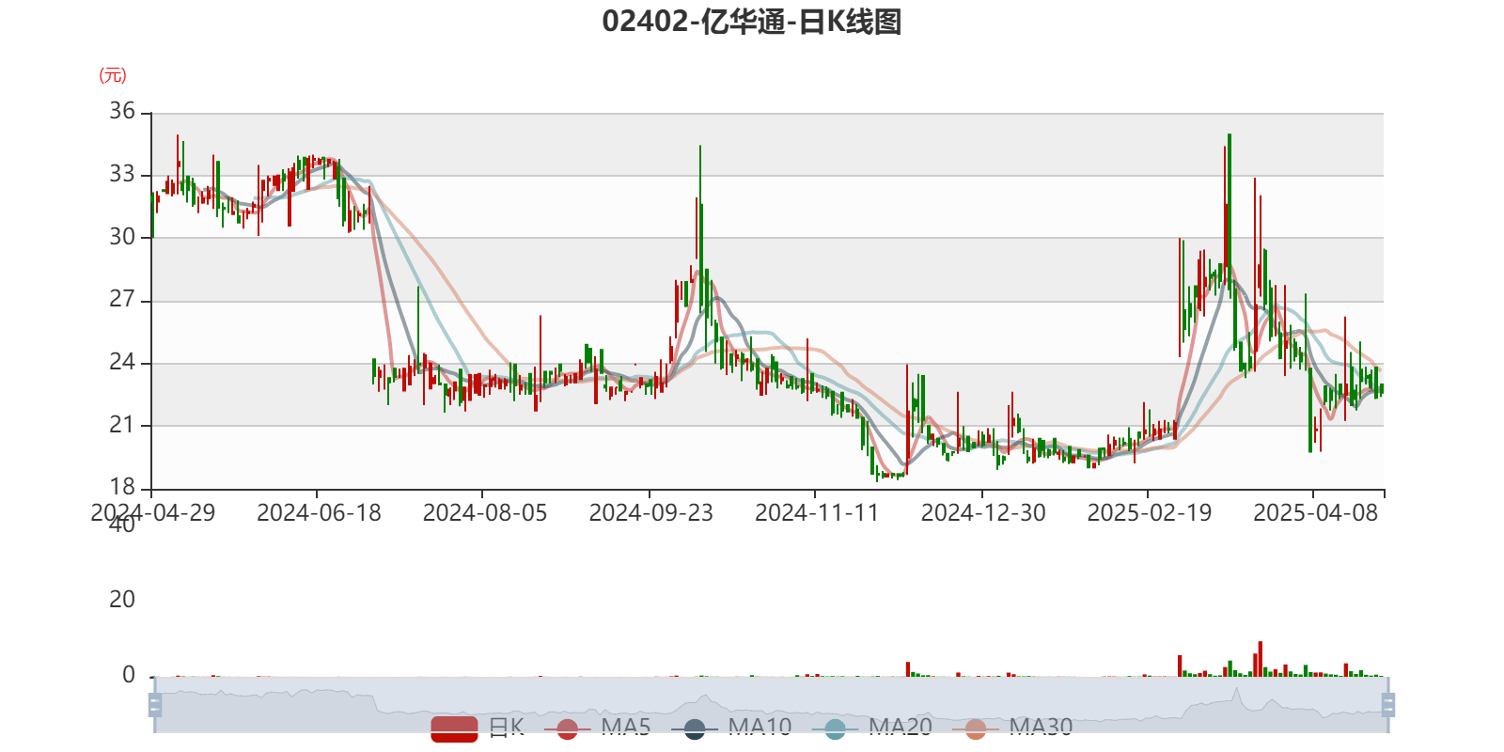
Task: Click the chart title 02402-亿华通-日K线图
Action: pyautogui.click(x=752, y=22)
